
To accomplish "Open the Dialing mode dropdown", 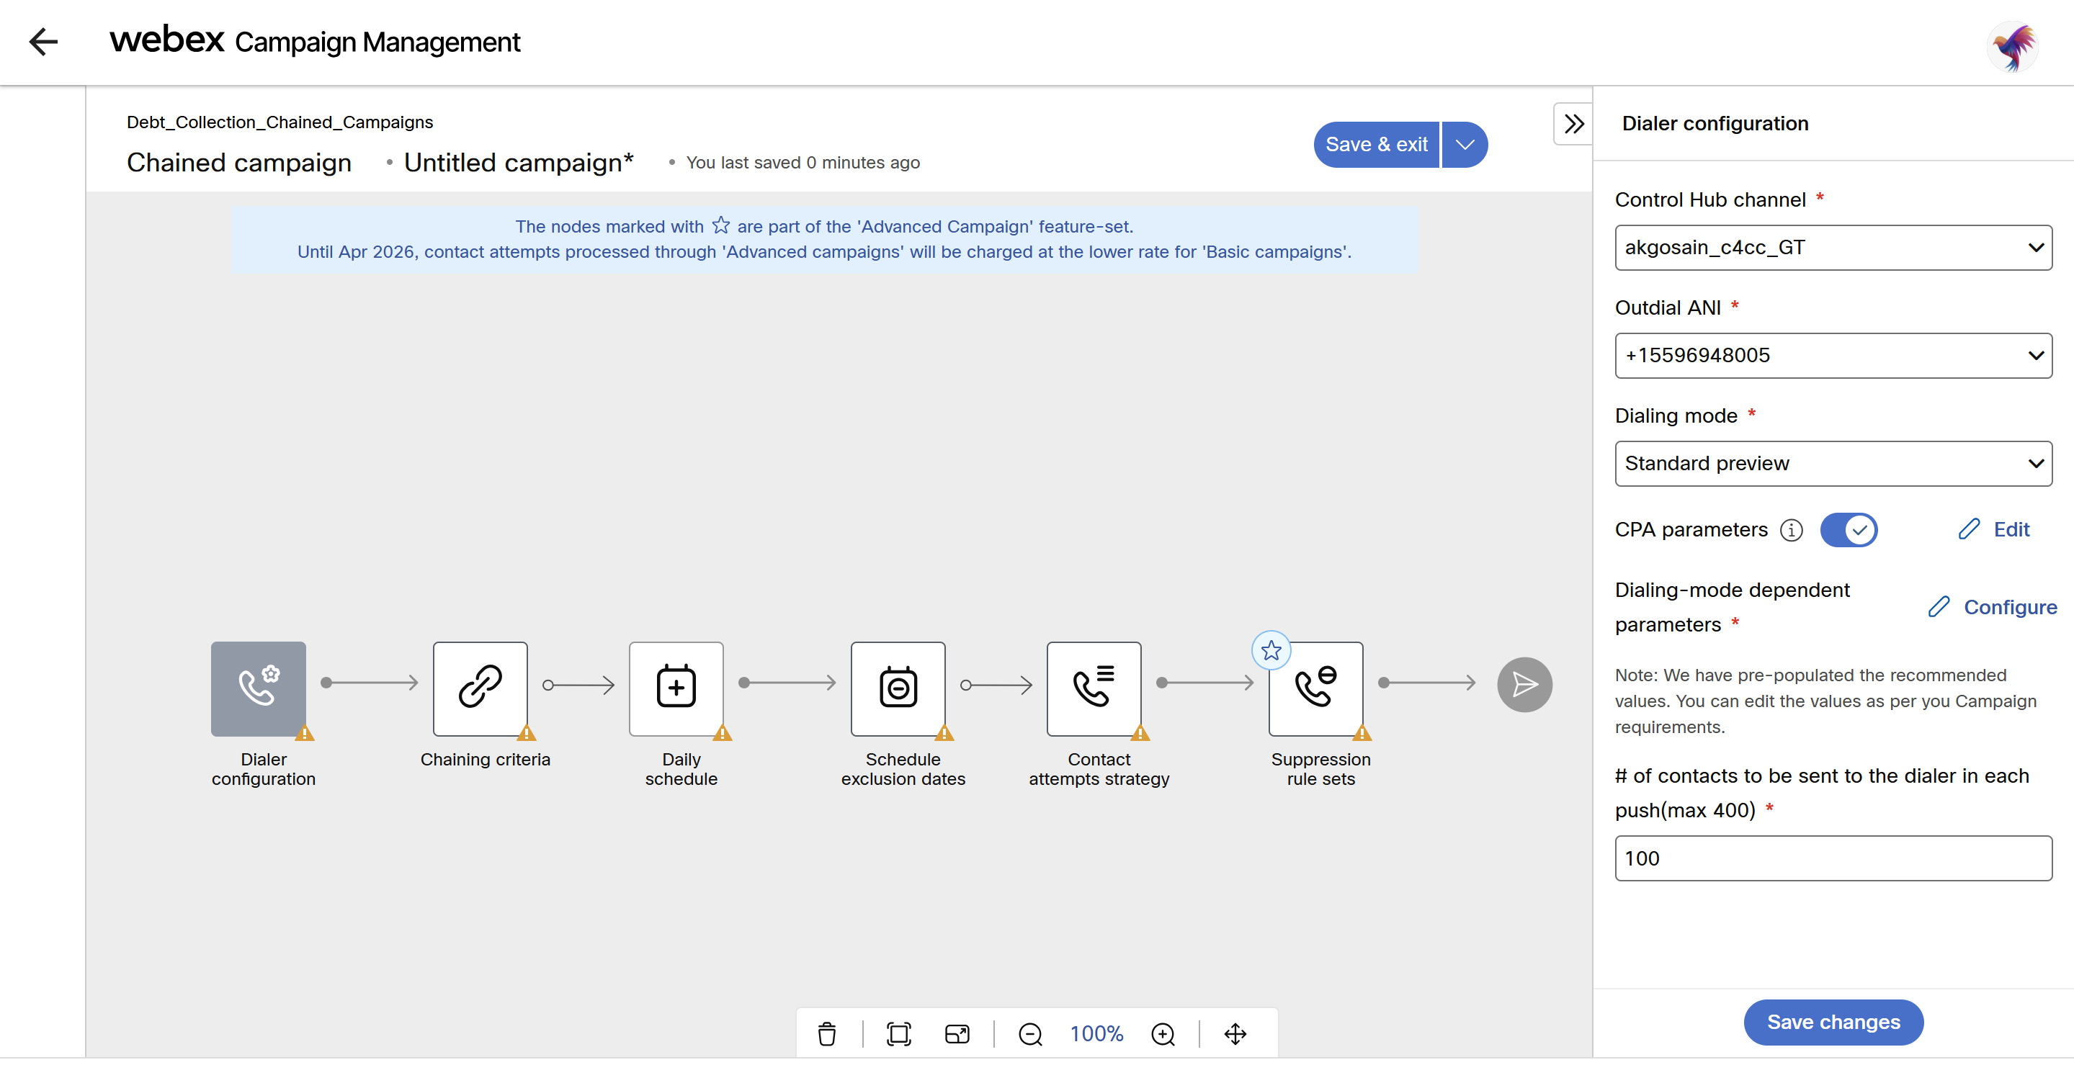I will click(1833, 463).
